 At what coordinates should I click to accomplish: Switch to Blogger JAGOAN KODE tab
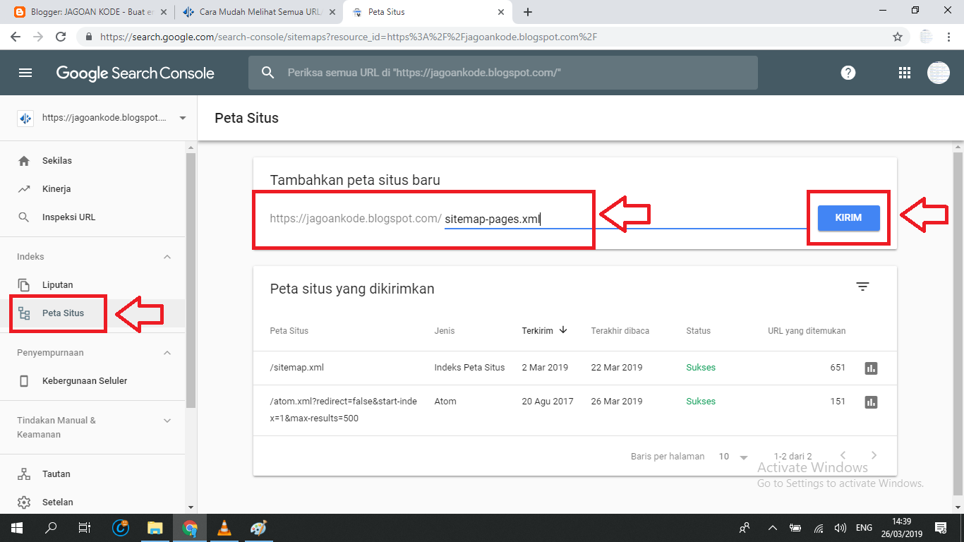92,12
